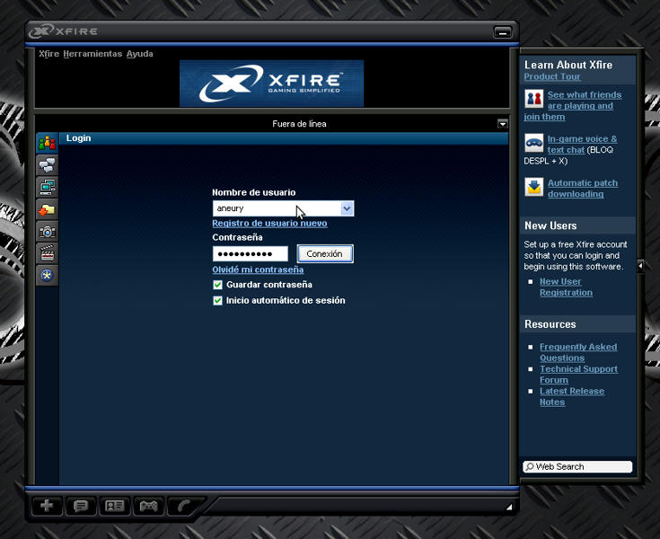Uncheck Inicio automático de sesión checkbox
660x539 pixels.
coord(217,300)
